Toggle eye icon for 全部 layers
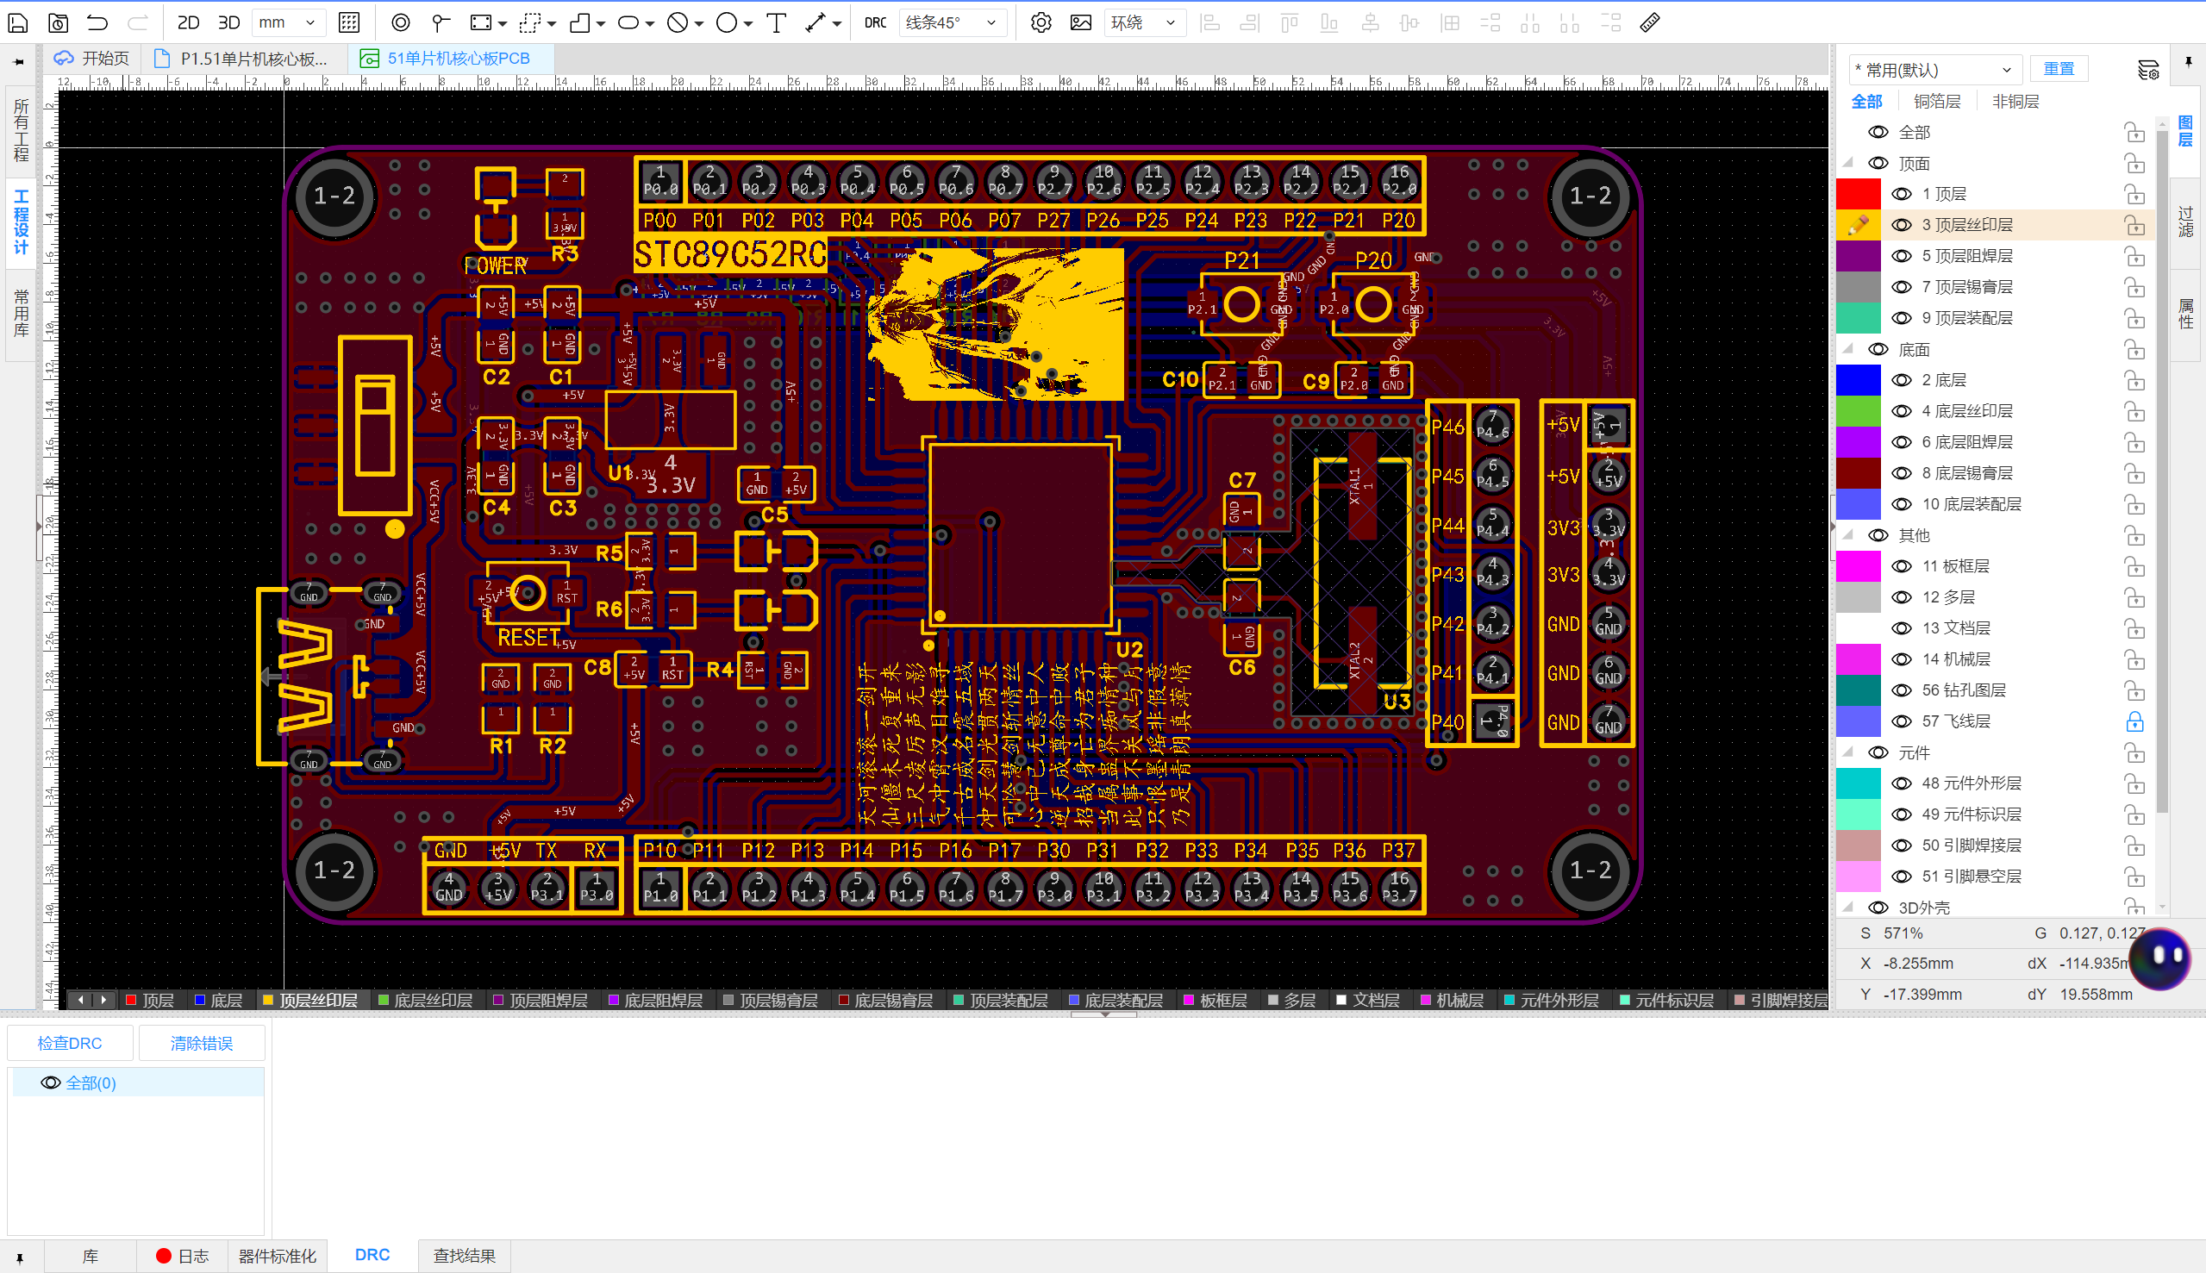2206x1273 pixels. [x=1878, y=132]
